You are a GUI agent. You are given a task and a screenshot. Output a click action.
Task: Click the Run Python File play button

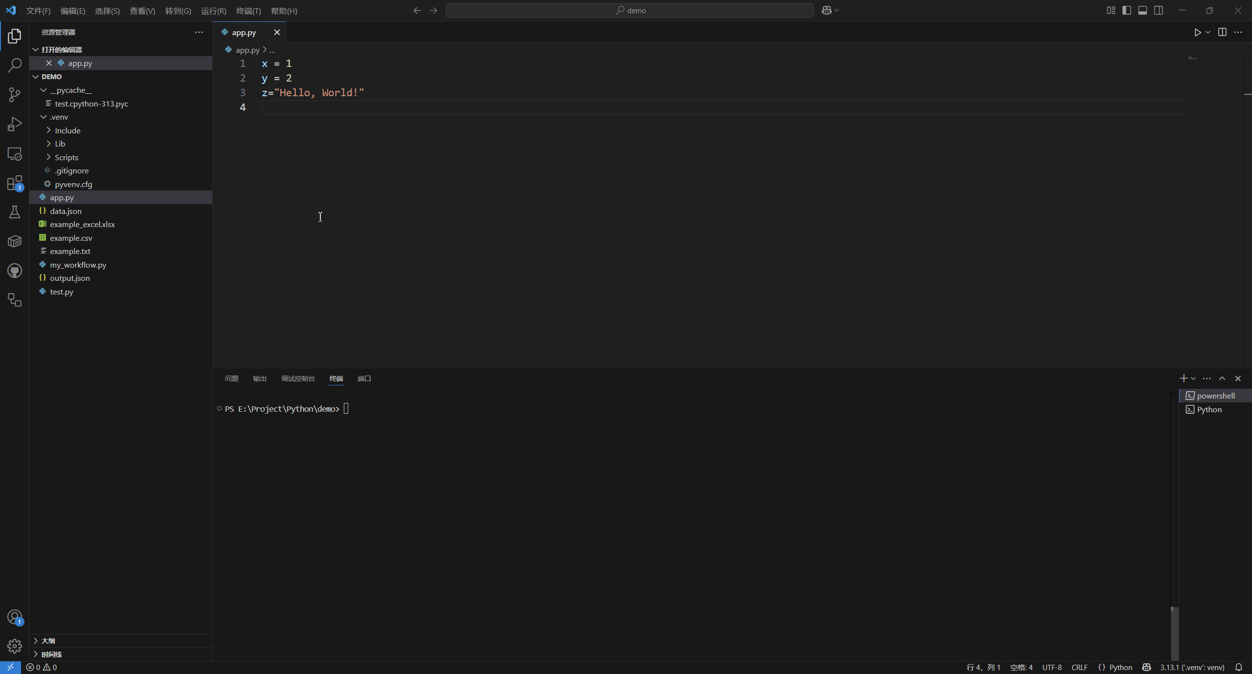1197,32
